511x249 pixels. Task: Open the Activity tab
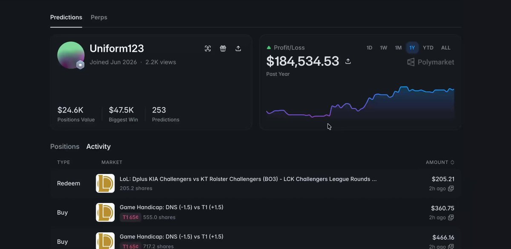click(x=98, y=147)
